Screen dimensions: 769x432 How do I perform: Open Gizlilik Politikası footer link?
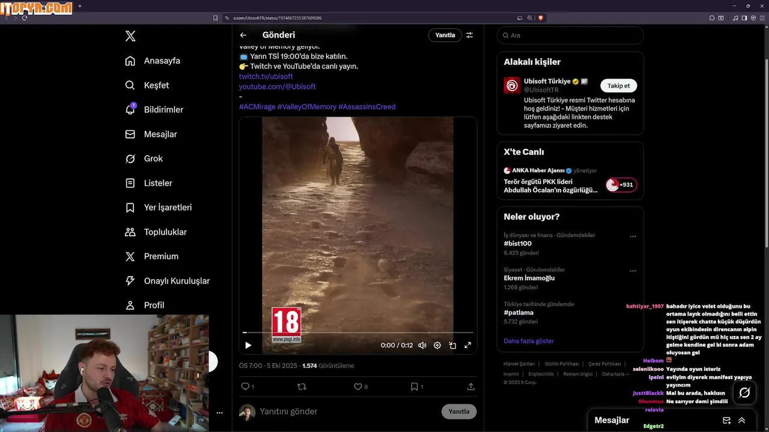562,364
